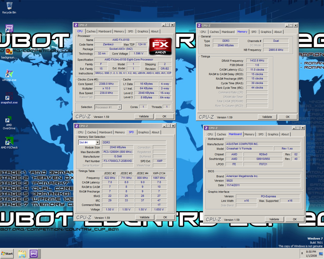Click the AMD FX processor logo

(160, 46)
